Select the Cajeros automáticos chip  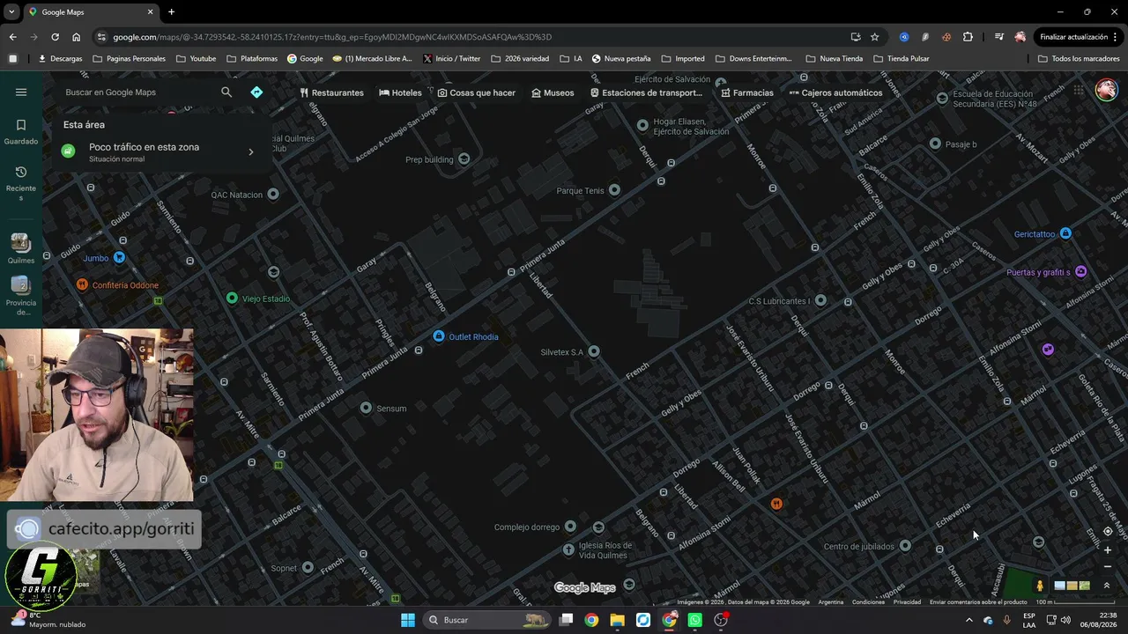836,92
